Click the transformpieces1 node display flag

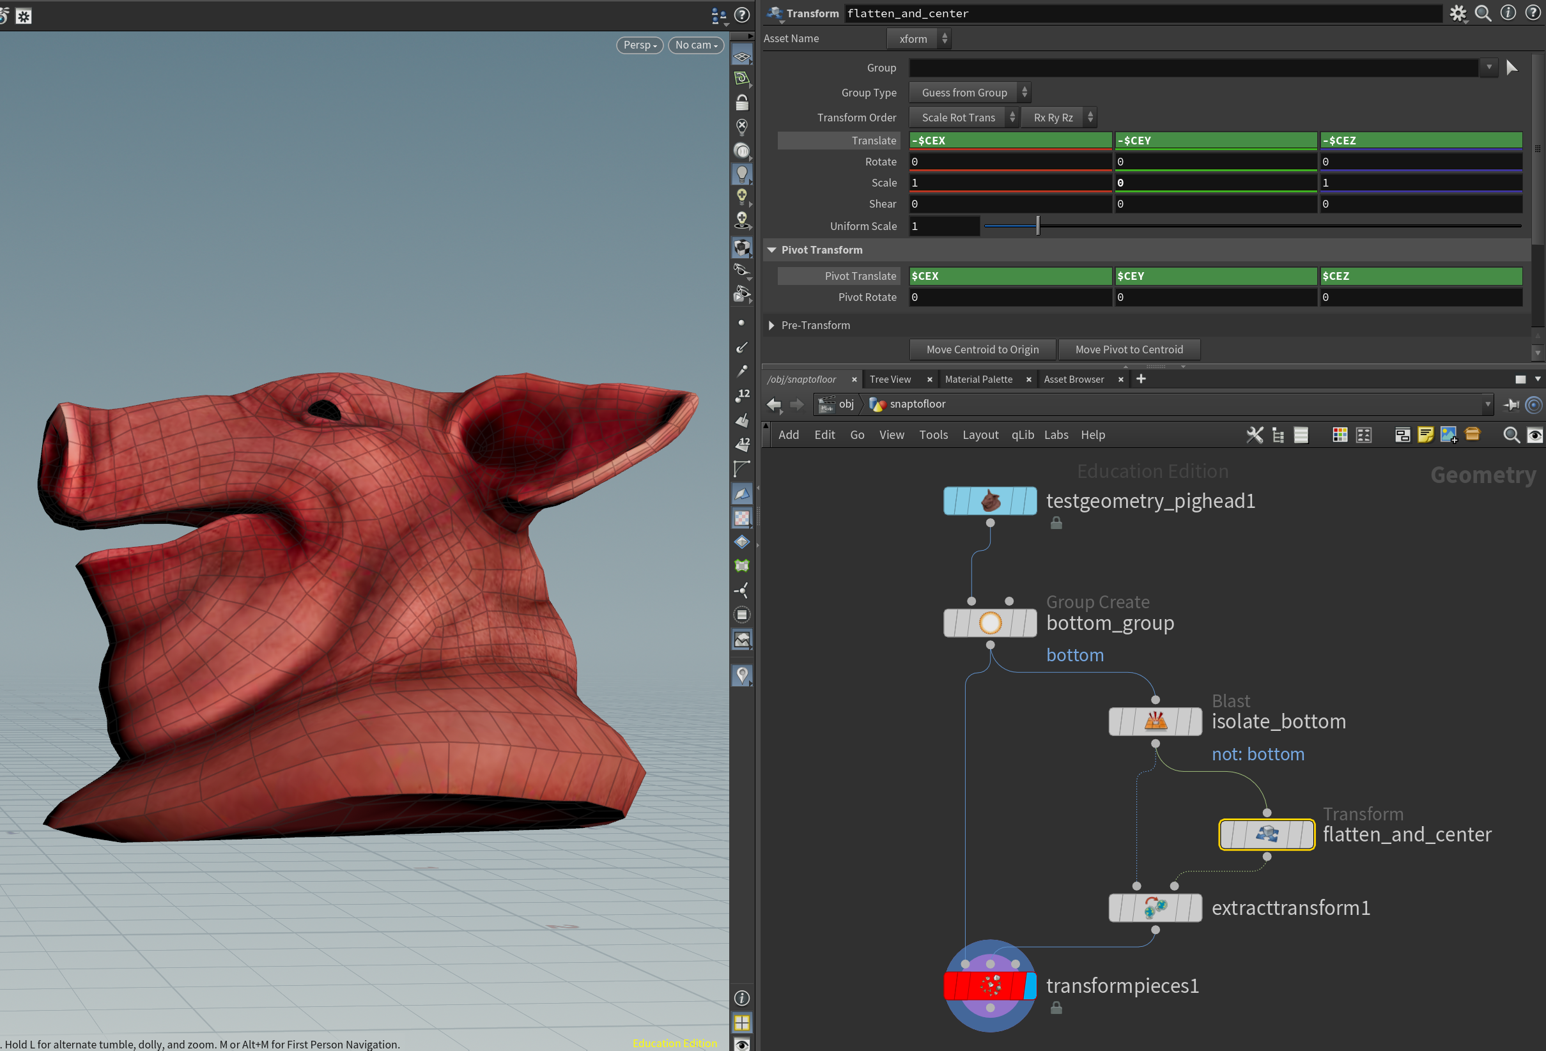(x=1030, y=986)
